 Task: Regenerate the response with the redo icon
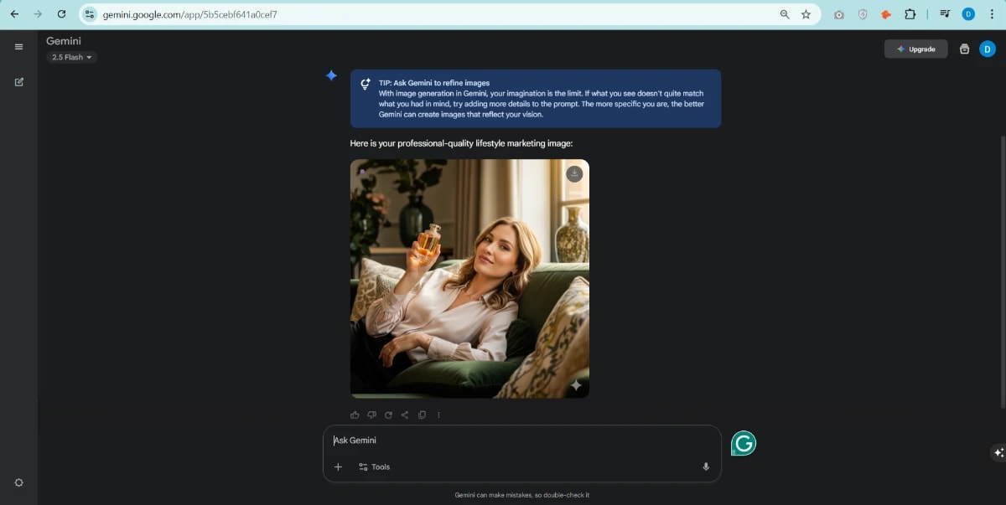tap(388, 414)
